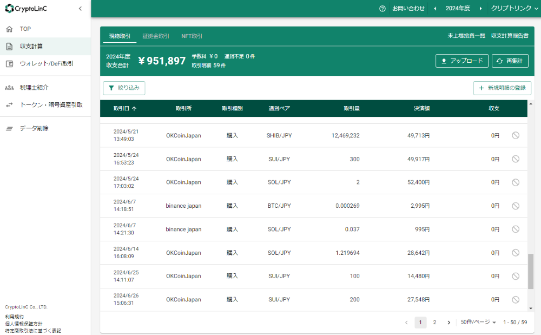This screenshot has height=335, width=541.
Task: Click the scrollbar down arrow of the table
Action: click(x=531, y=308)
